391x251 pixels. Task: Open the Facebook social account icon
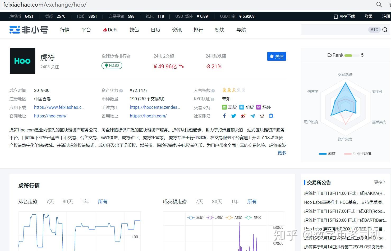(224, 116)
